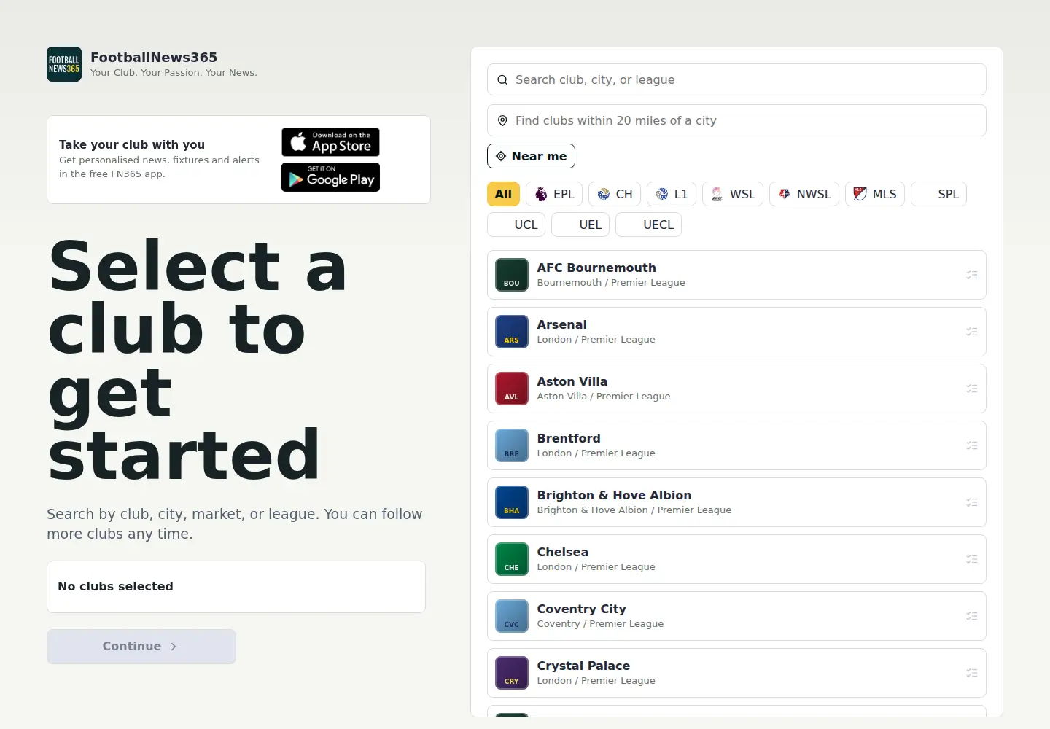Click the FootballNews365 logo icon

coord(64,64)
